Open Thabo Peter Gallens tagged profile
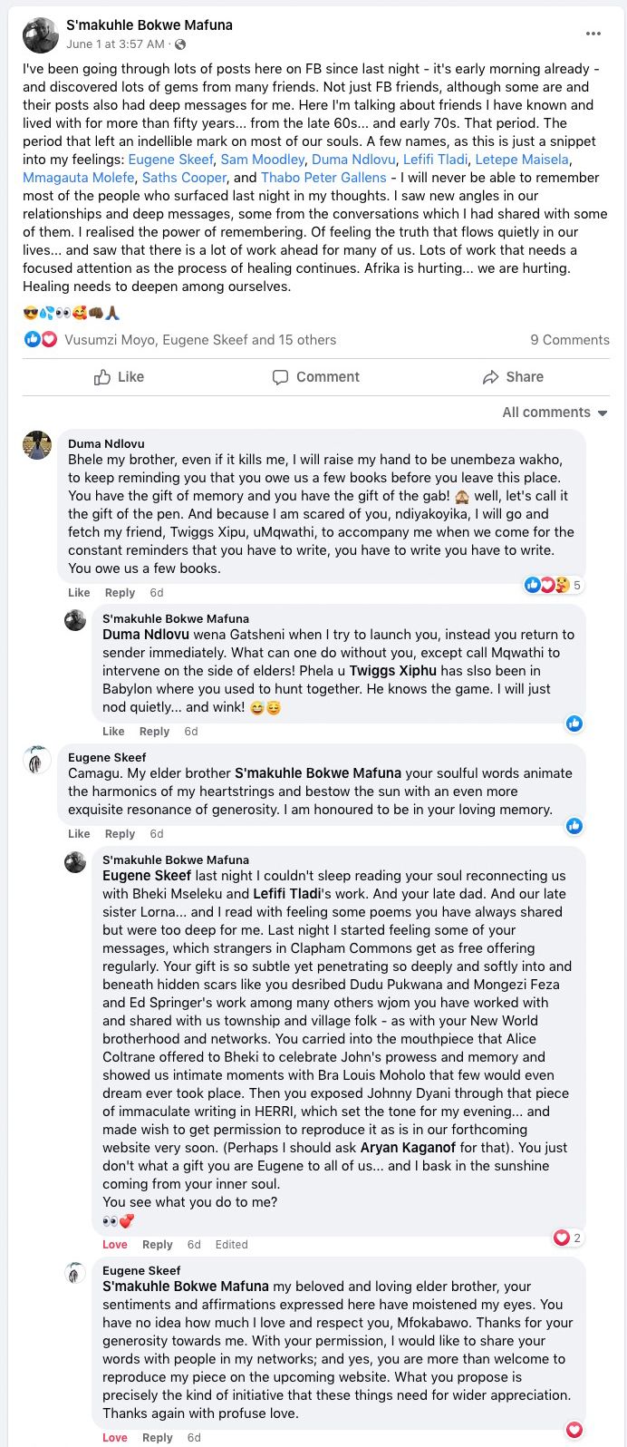 point(323,178)
